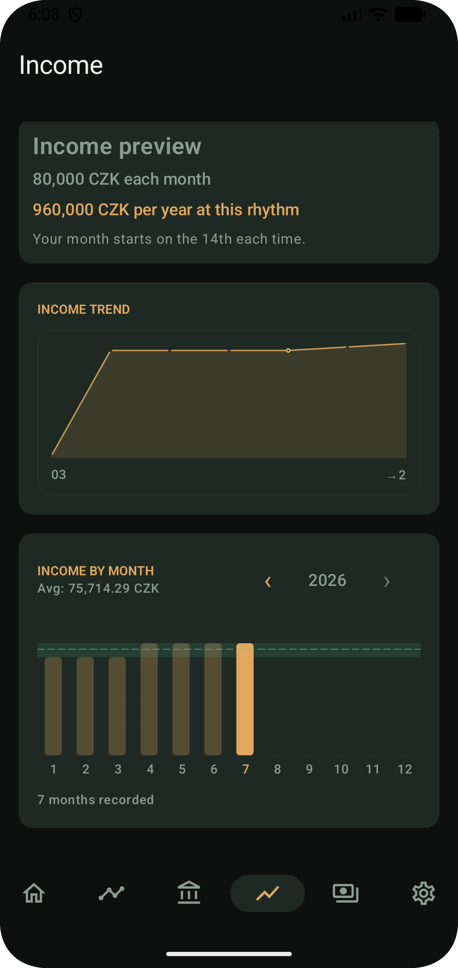This screenshot has width=458, height=968.
Task: Tap the Income Trend heading
Action: click(x=84, y=310)
